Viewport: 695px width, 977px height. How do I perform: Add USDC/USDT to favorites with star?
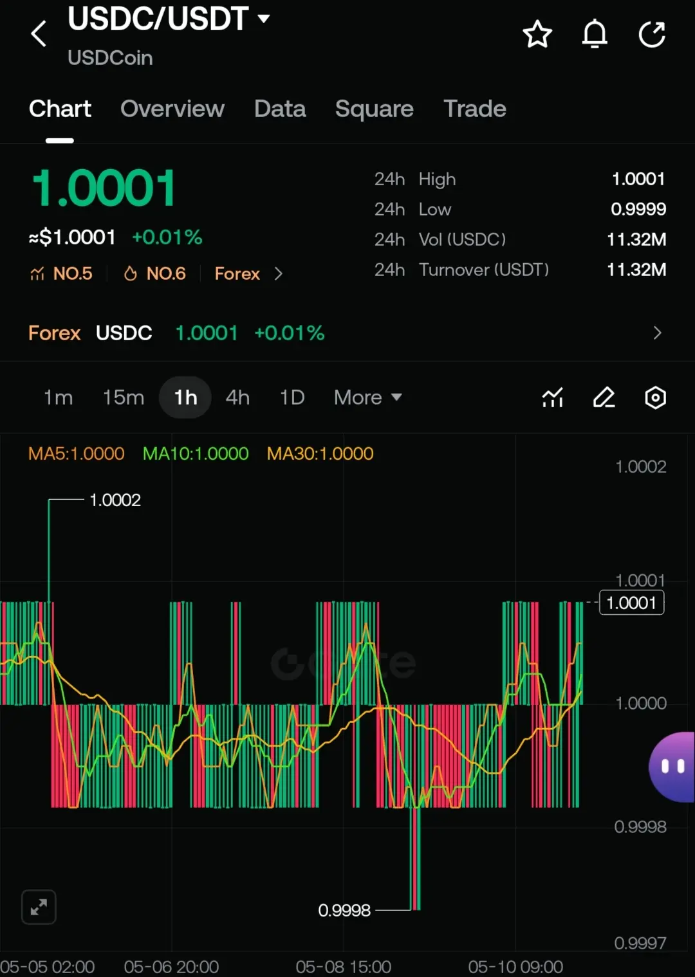tap(537, 34)
